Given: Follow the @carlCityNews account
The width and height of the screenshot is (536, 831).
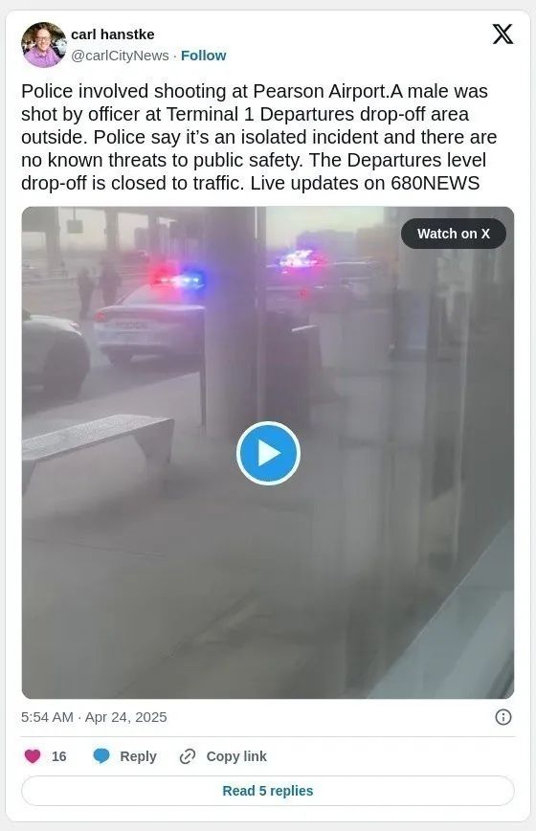Looking at the screenshot, I should pyautogui.click(x=203, y=56).
